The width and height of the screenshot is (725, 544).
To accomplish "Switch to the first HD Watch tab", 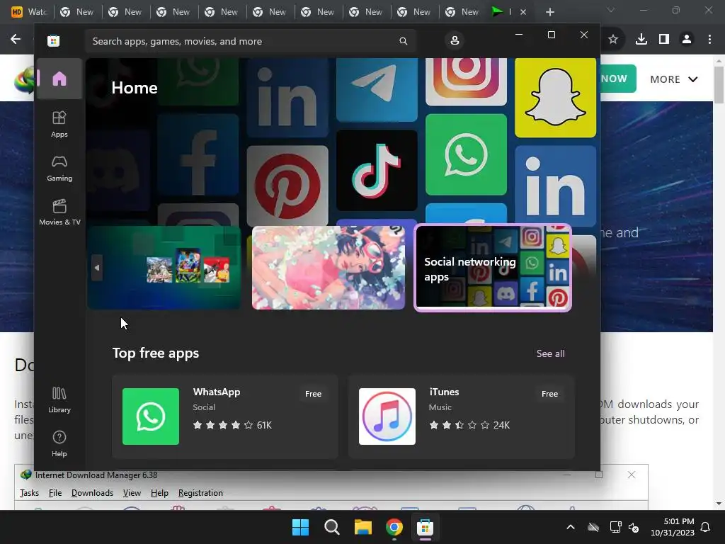I will tap(28, 12).
